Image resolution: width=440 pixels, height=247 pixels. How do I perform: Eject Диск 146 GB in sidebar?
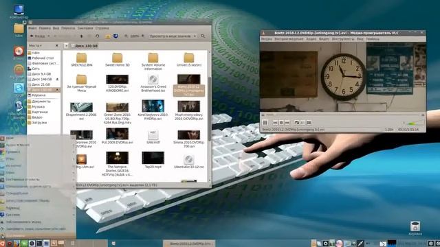tap(57, 80)
